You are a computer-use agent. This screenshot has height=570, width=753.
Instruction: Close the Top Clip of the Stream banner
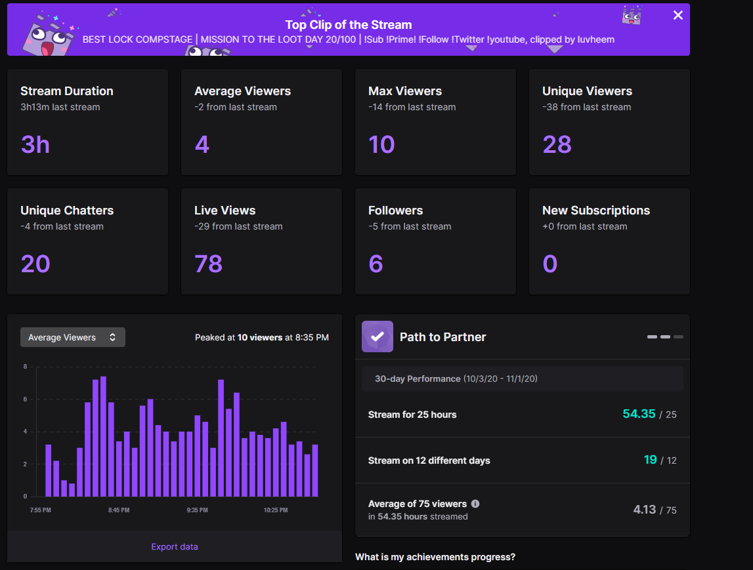coord(678,15)
